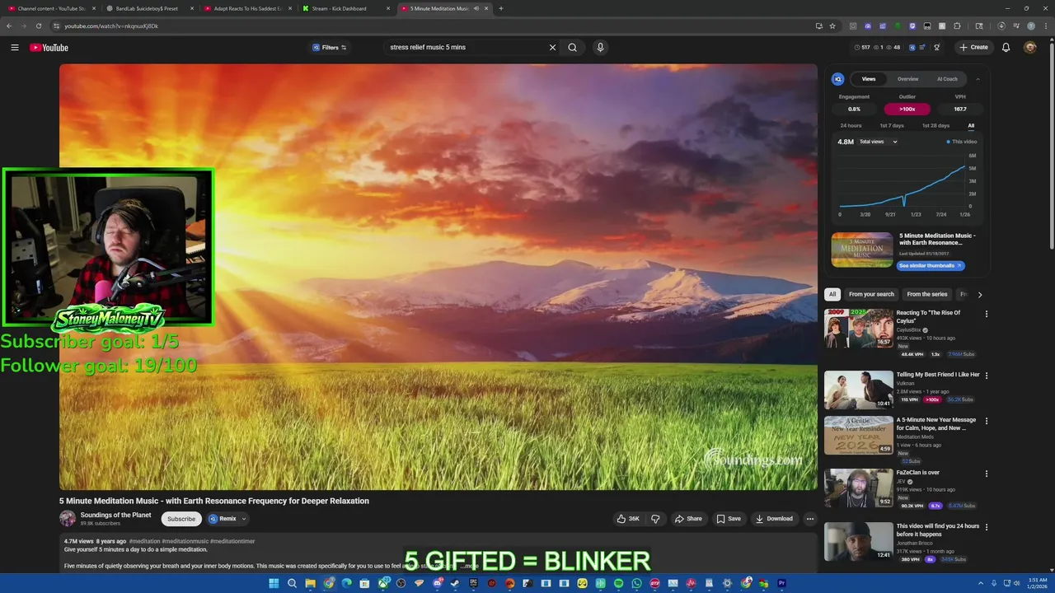1055x593 pixels.
Task: Reload the page in Chrome
Action: click(x=38, y=26)
